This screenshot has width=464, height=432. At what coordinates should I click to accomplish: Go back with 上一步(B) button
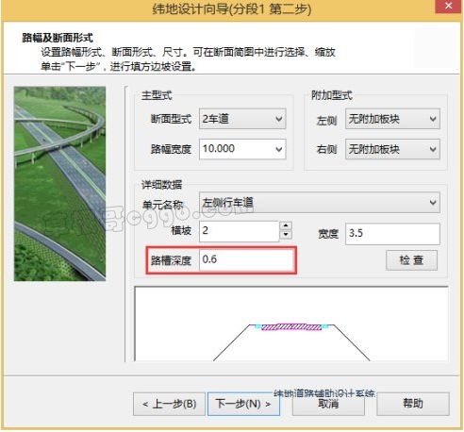[169, 404]
